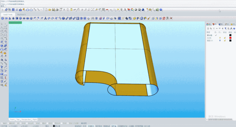Viewport: 236px width, 127px height.
Task: Toggle XIAN layer visibility bulb
Action: click(220, 38)
